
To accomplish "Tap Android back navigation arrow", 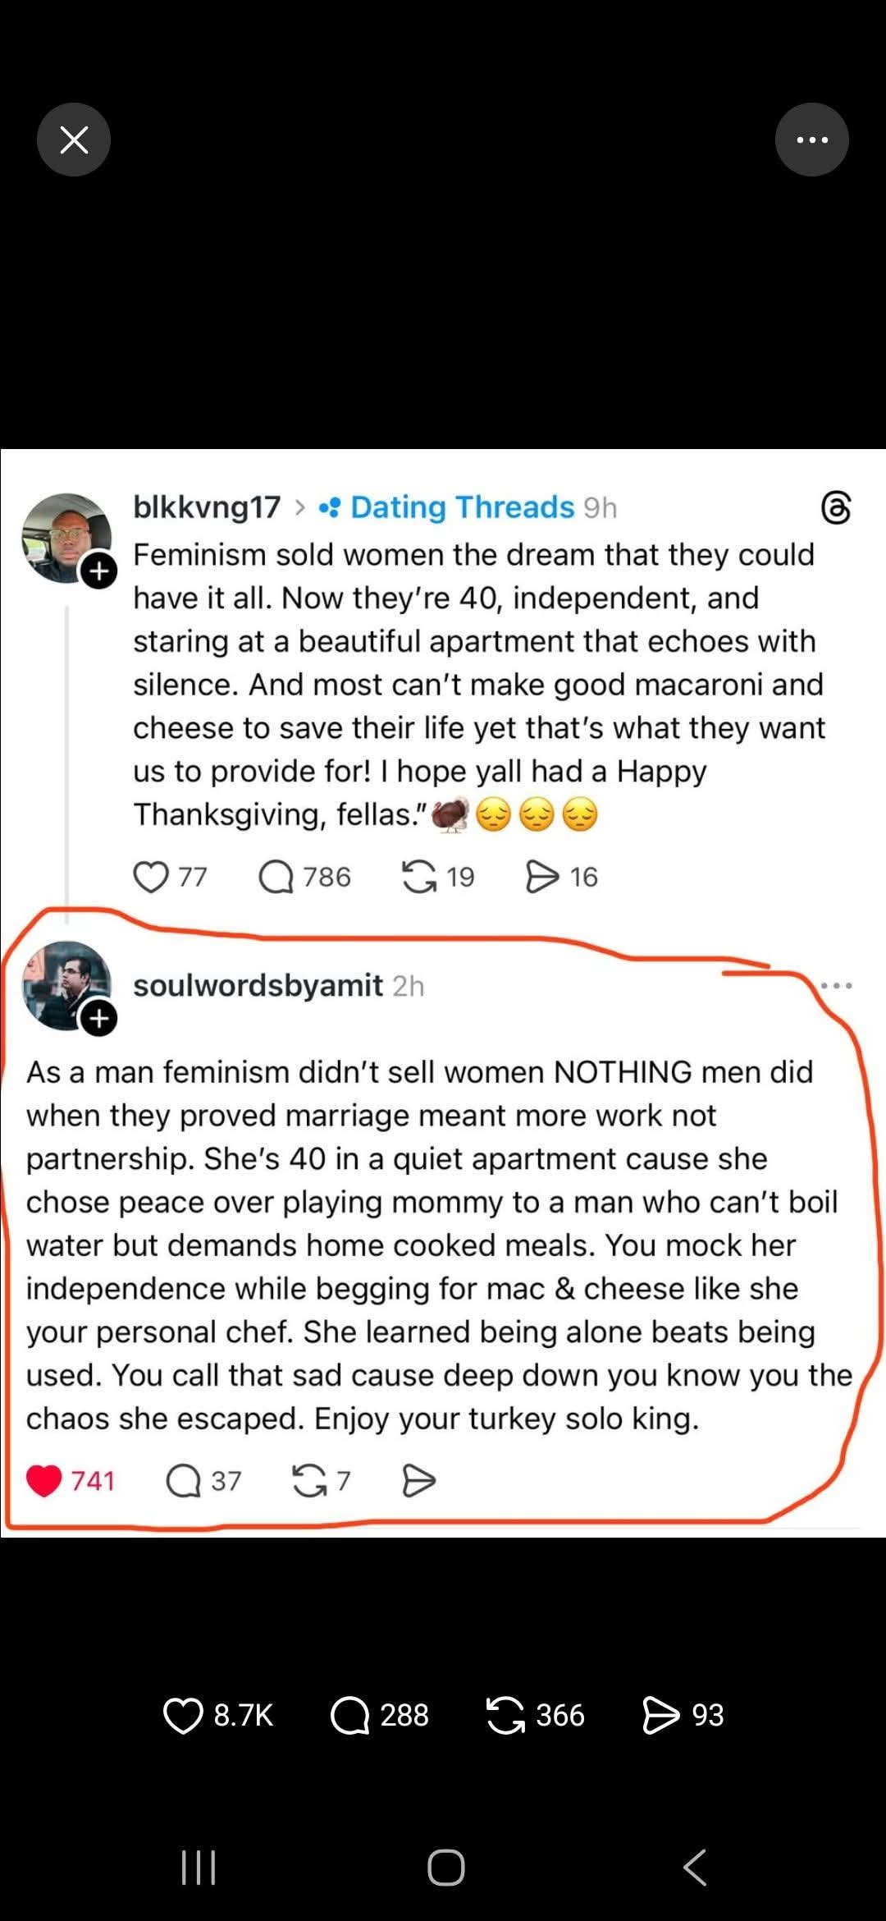I will pos(694,1868).
